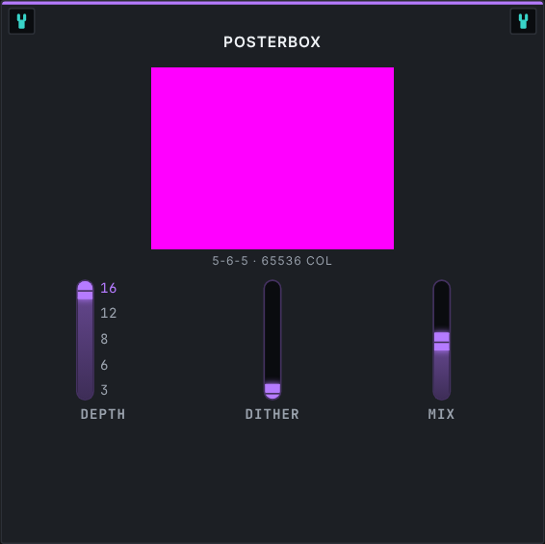The height and width of the screenshot is (544, 545).
Task: Click the empty Dither slider track
Action: (x=272, y=332)
